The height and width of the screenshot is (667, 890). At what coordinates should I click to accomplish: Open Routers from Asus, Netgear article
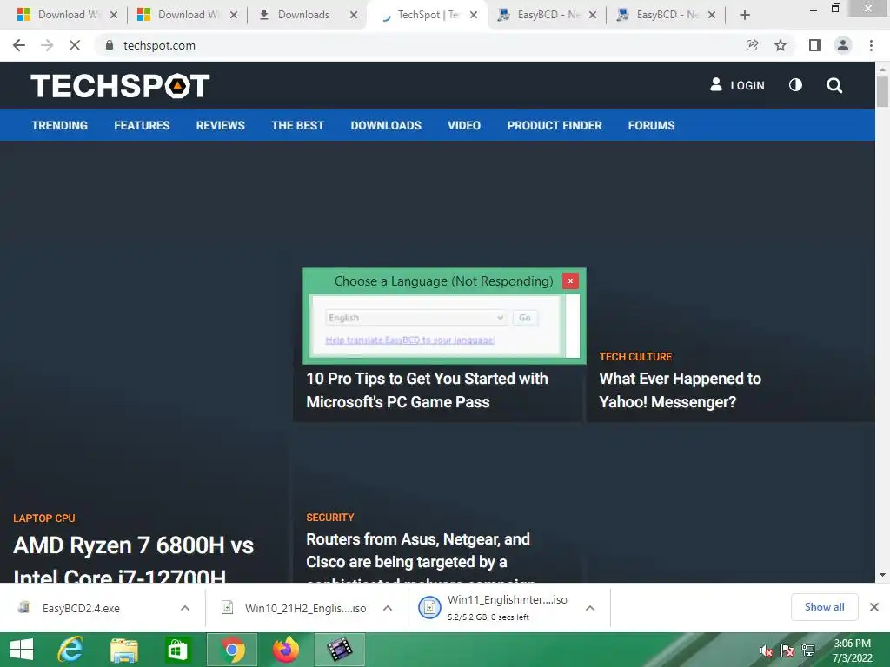[x=420, y=557]
